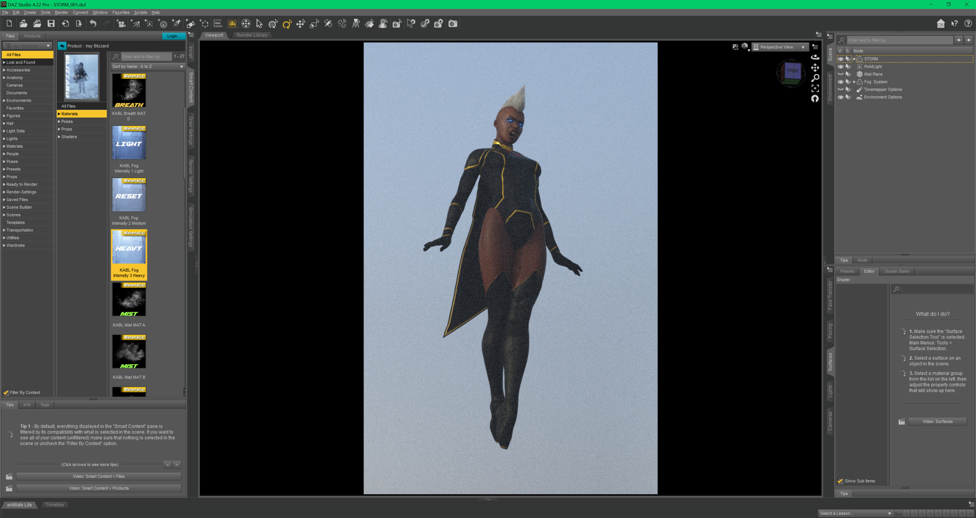This screenshot has width=976, height=518.
Task: Open the Render menu
Action: pyautogui.click(x=61, y=12)
